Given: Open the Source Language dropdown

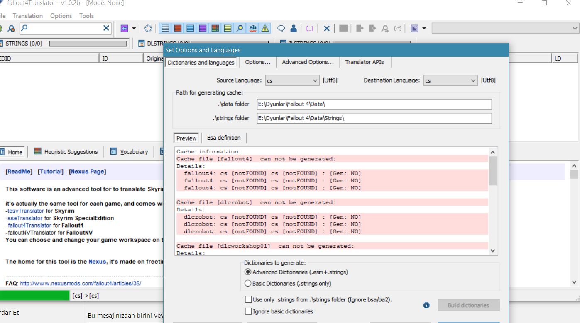Looking at the screenshot, I should [292, 80].
